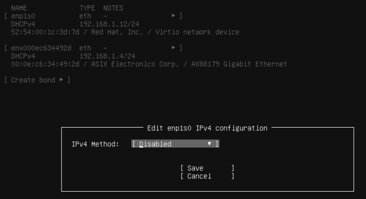Click the NOTES column header

tap(113, 8)
